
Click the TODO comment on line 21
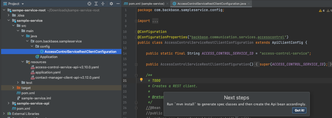coord(156,80)
